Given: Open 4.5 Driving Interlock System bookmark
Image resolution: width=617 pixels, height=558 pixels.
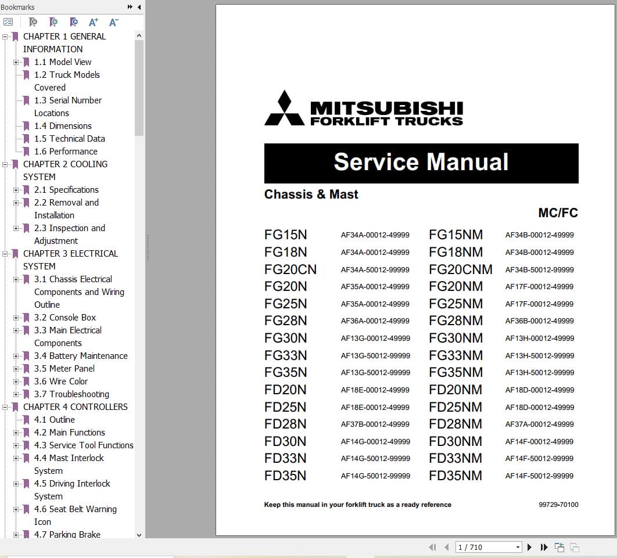Looking at the screenshot, I should (72, 490).
